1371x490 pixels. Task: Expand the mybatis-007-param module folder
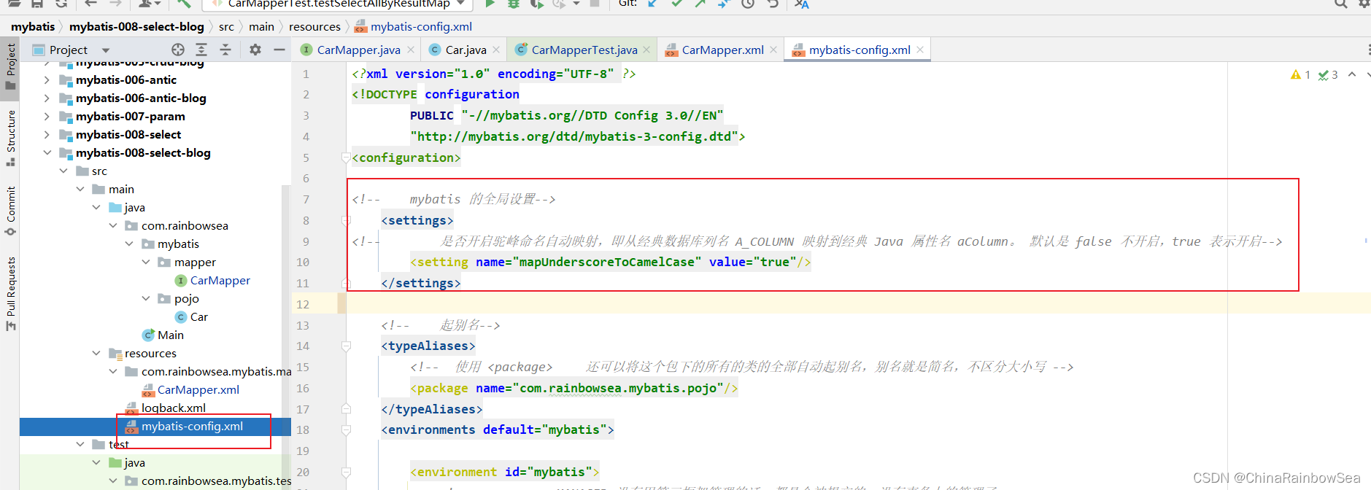pyautogui.click(x=47, y=117)
